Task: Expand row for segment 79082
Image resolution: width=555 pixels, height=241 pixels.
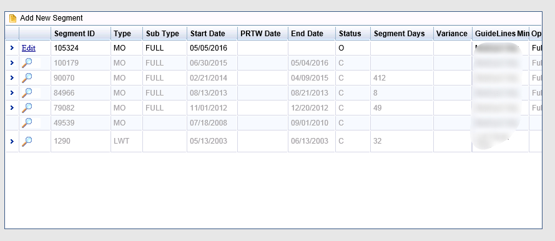Action: point(12,107)
